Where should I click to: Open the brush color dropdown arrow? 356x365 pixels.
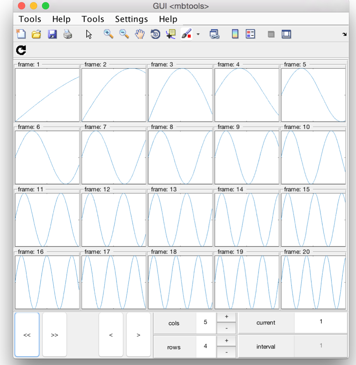(x=198, y=34)
